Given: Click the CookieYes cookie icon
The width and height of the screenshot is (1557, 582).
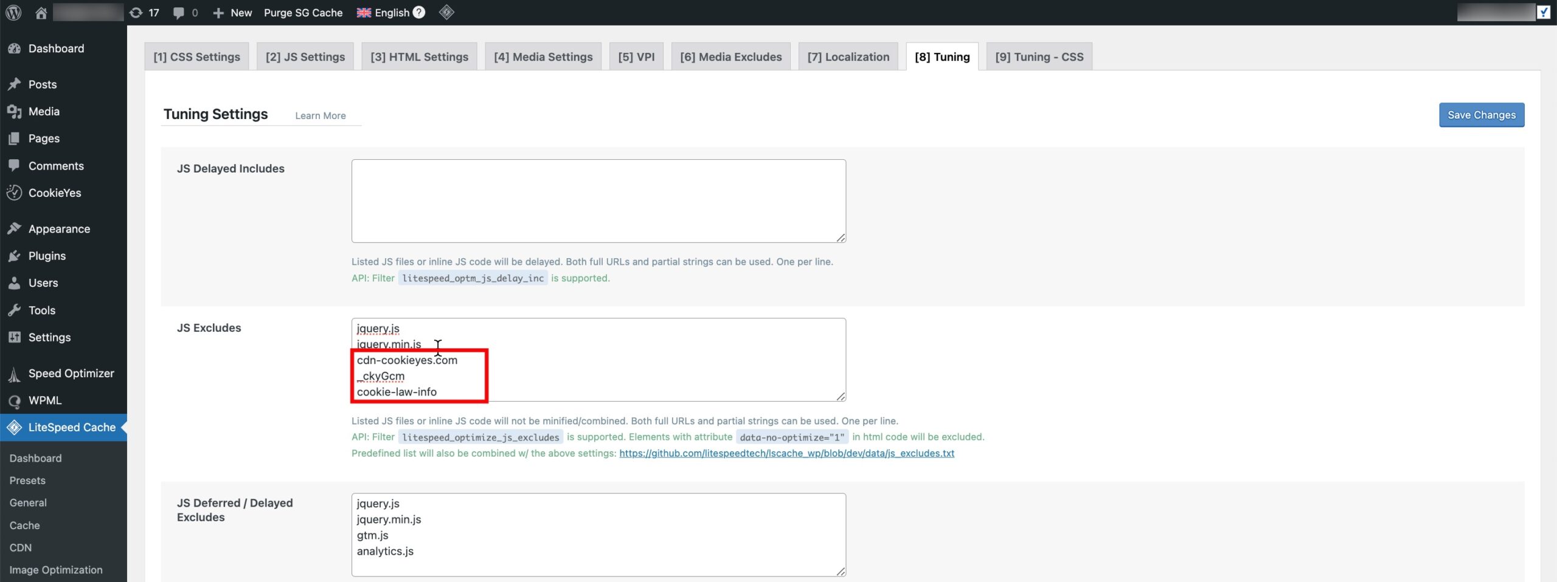Looking at the screenshot, I should (15, 193).
